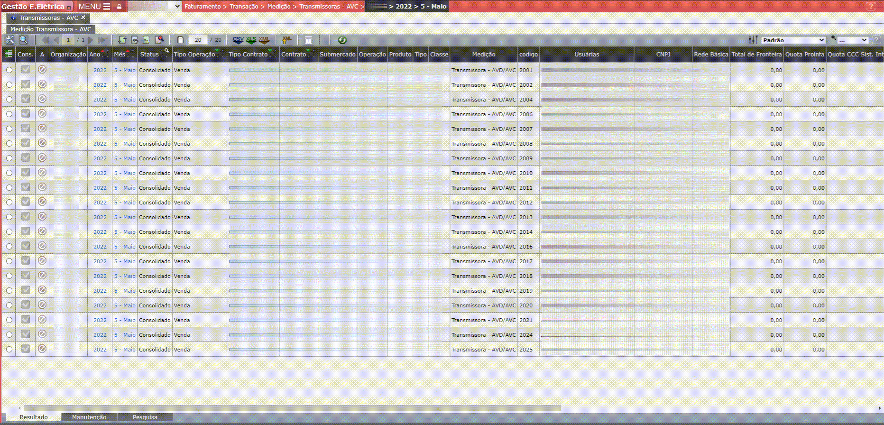Open the MENU button

(x=94, y=7)
